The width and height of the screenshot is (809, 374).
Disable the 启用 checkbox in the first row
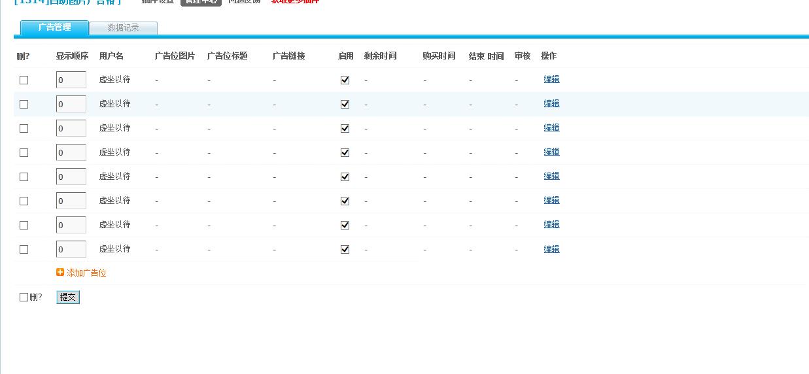pos(345,80)
